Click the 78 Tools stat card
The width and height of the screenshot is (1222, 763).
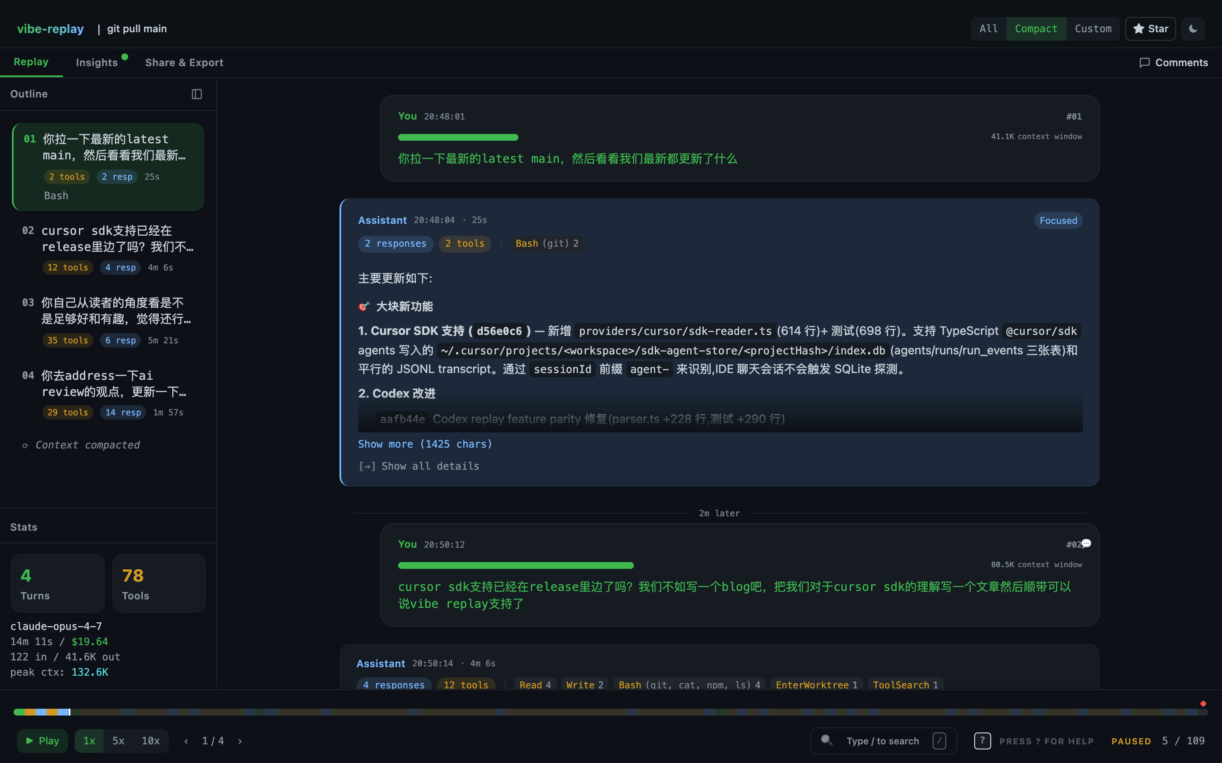click(159, 583)
